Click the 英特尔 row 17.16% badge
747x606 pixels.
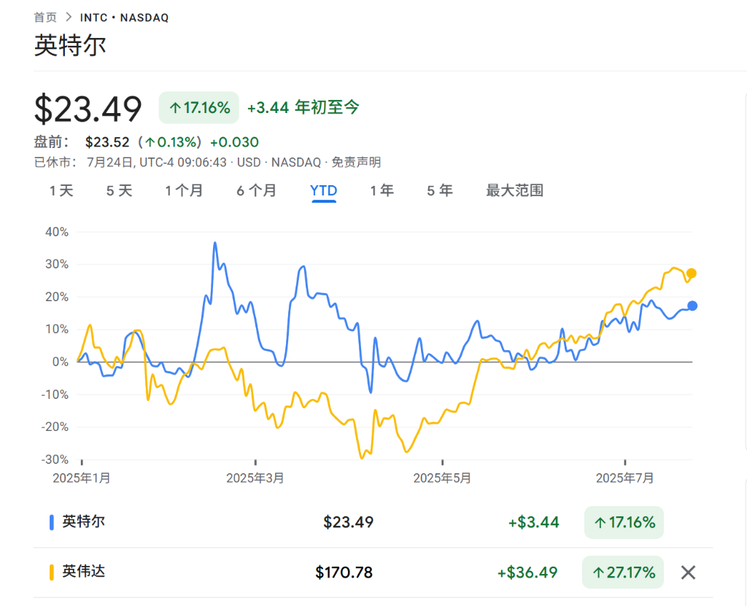(624, 523)
